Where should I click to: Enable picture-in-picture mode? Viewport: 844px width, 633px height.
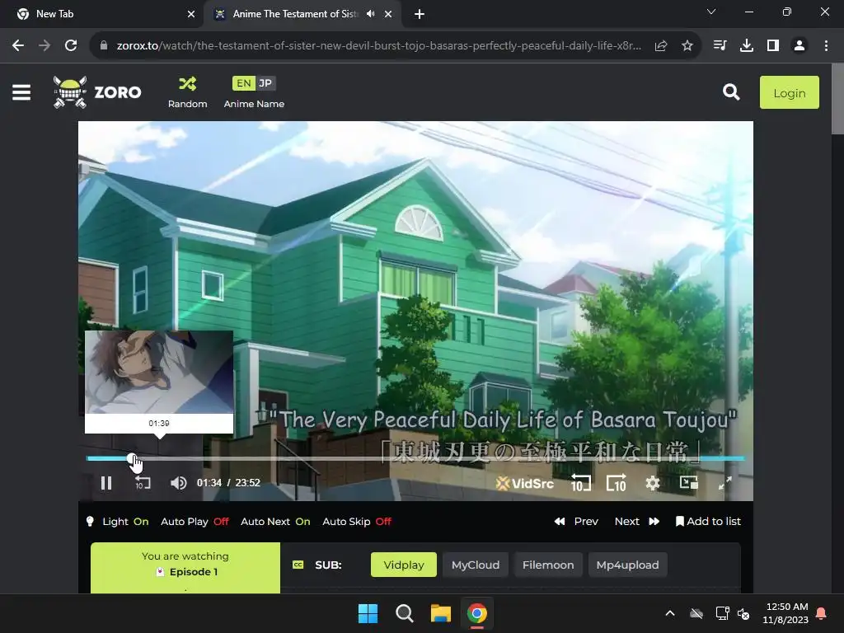pyautogui.click(x=688, y=483)
